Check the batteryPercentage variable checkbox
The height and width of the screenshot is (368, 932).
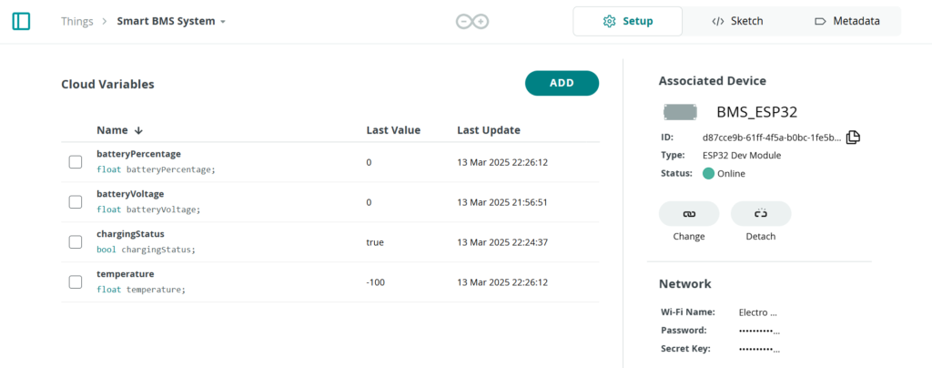(76, 162)
